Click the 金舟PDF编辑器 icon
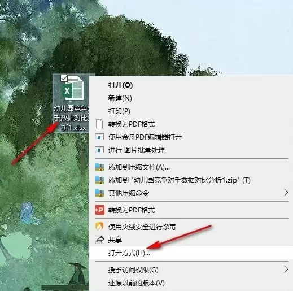The image size is (293, 291). coord(99,137)
